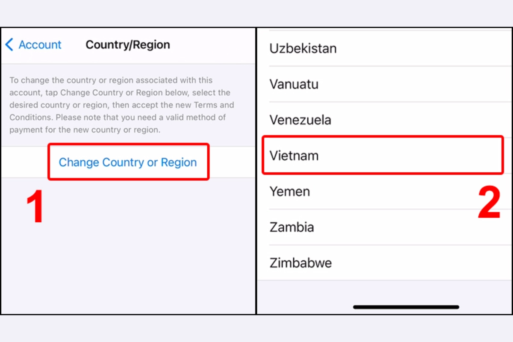Choose Vanuatu in the country list

pos(294,84)
